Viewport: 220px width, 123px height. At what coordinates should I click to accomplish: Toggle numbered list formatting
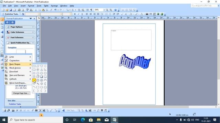107,14
